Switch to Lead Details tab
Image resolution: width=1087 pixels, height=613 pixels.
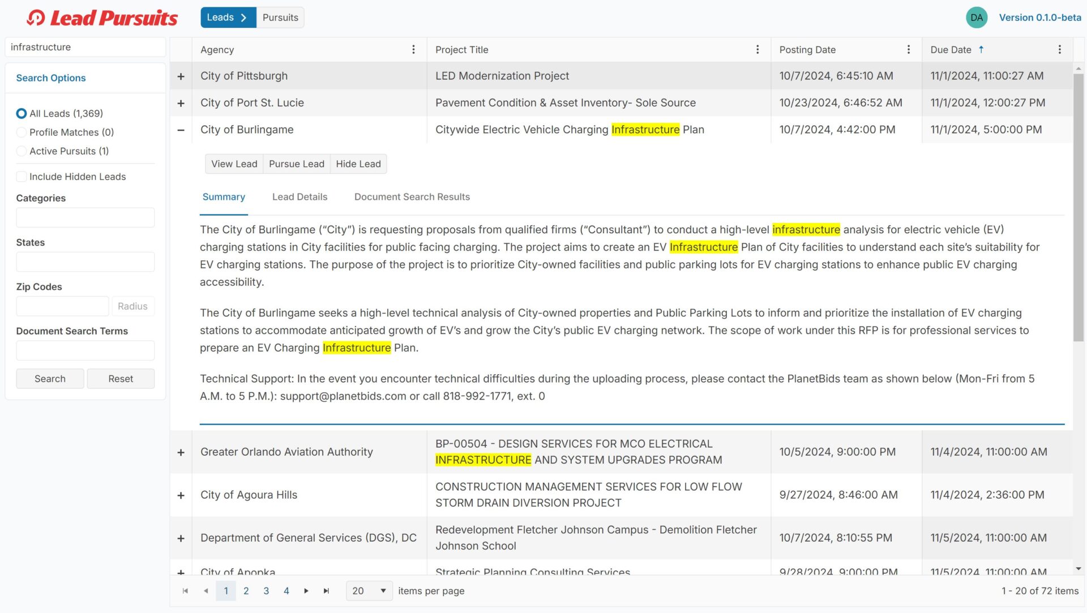(299, 197)
